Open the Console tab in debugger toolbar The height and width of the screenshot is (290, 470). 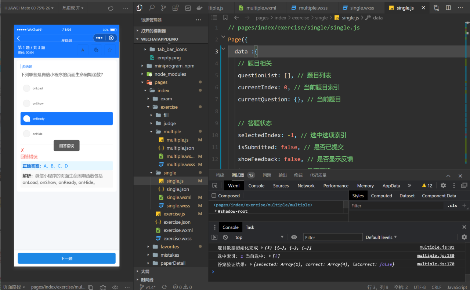point(256,186)
